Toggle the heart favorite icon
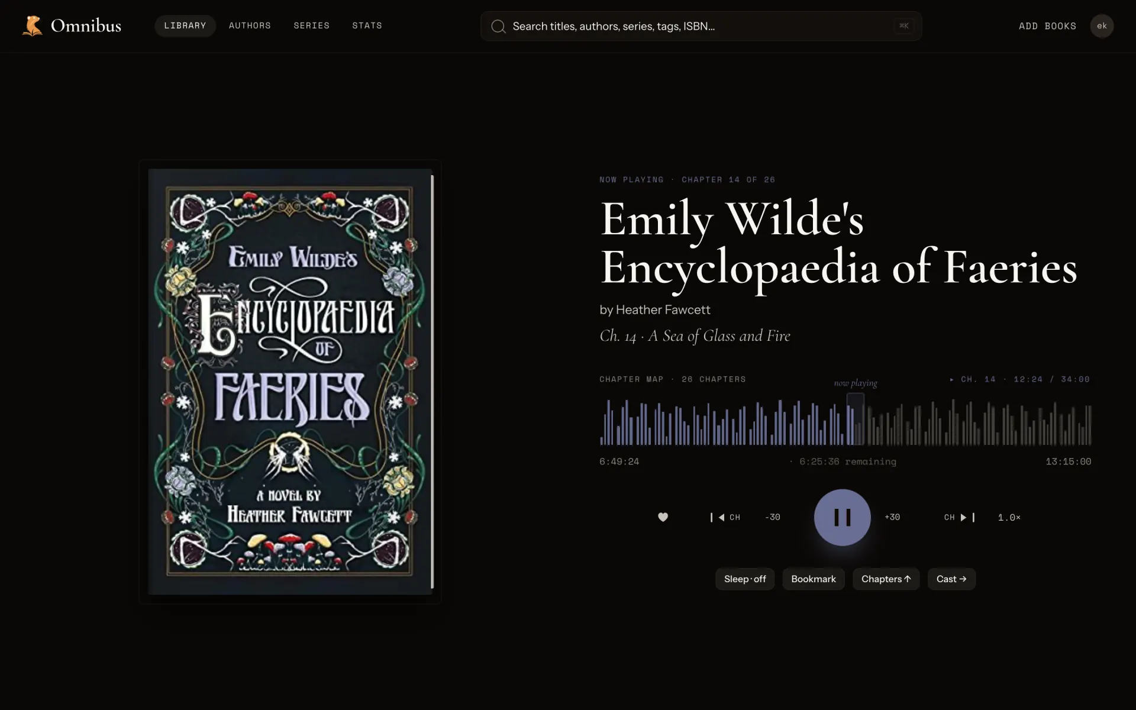The image size is (1136, 710). [x=663, y=517]
